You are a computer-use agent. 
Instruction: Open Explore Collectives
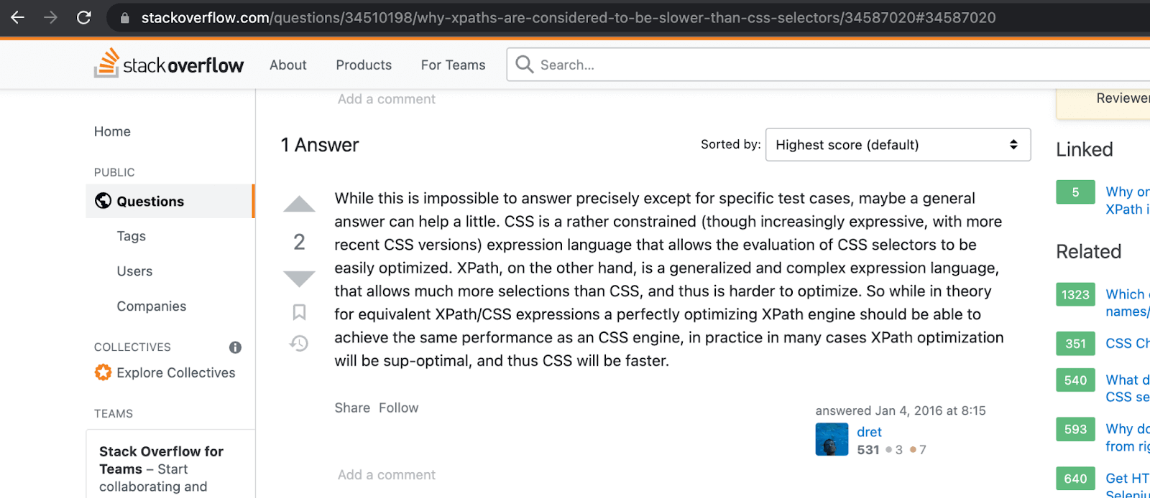pyautogui.click(x=175, y=372)
